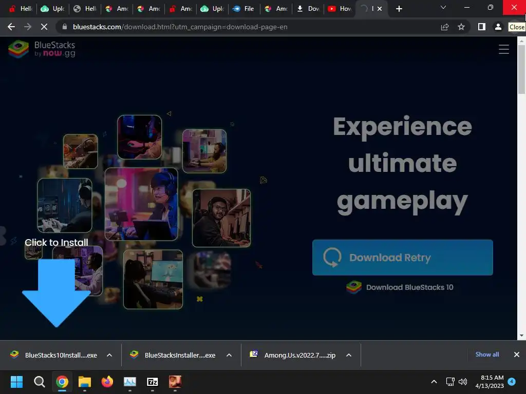The width and height of the screenshot is (526, 394).
Task: Switch to the first Hell tab
Action: click(21, 9)
